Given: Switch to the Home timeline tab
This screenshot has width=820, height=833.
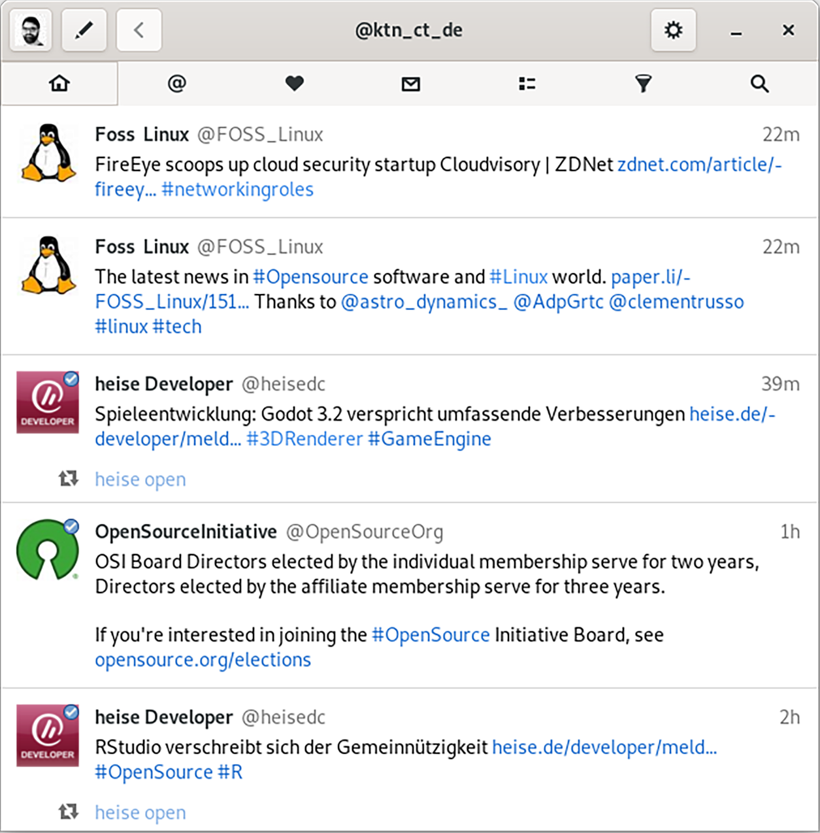Looking at the screenshot, I should 59,84.
